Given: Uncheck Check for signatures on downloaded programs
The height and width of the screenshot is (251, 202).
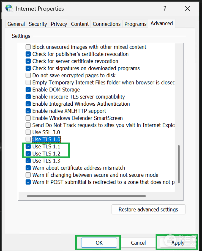Looking at the screenshot, I should coord(28,68).
